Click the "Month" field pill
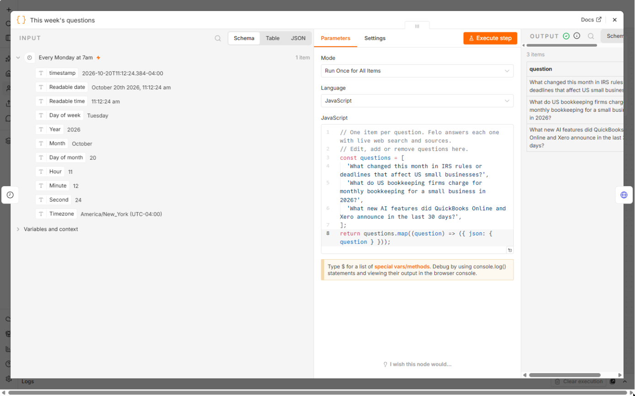The width and height of the screenshot is (635, 396). pos(52,144)
